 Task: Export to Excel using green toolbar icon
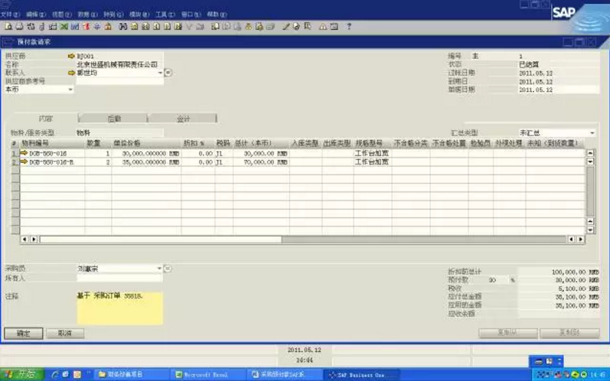[x=64, y=27]
